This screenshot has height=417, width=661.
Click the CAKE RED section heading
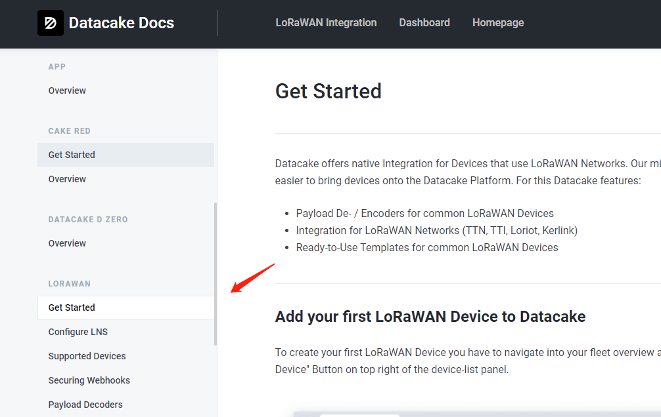69,131
